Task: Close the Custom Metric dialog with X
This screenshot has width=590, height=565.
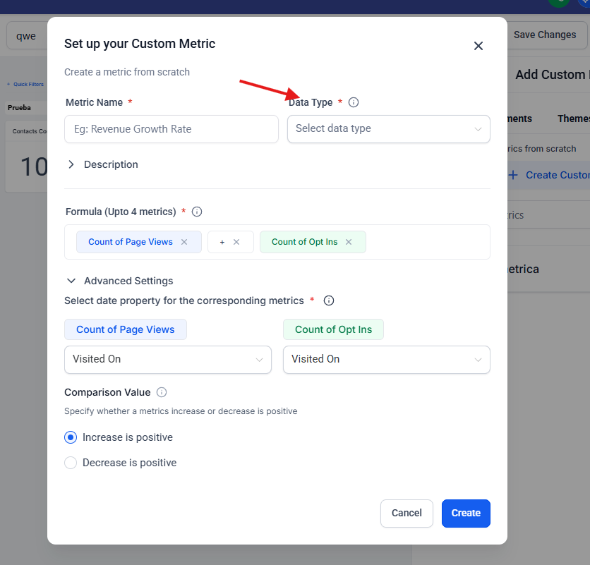Action: click(478, 46)
